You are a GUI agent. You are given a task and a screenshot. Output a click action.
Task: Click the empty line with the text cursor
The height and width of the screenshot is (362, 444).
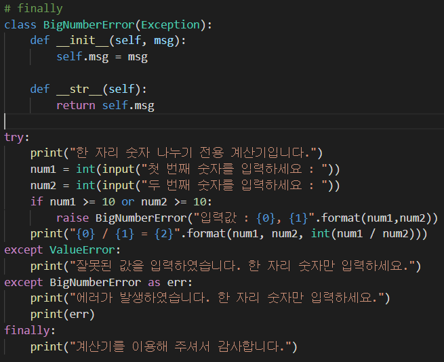(222, 121)
